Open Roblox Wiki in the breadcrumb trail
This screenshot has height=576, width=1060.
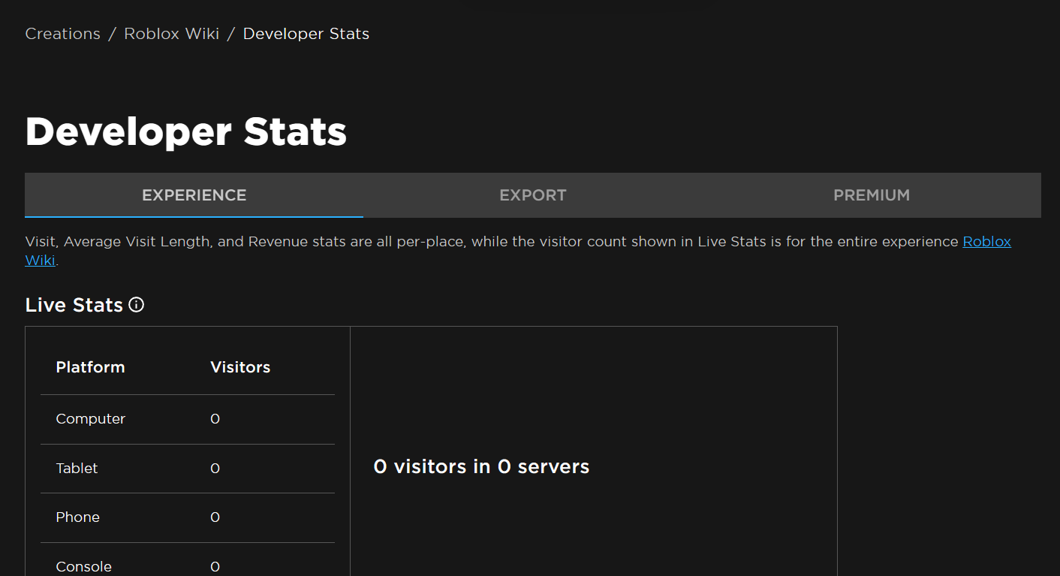(x=171, y=34)
